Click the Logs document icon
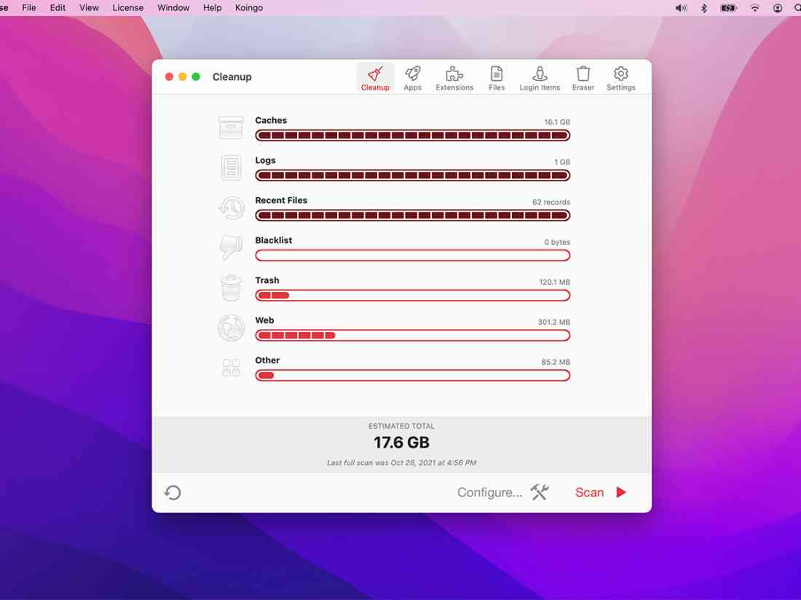 (231, 167)
